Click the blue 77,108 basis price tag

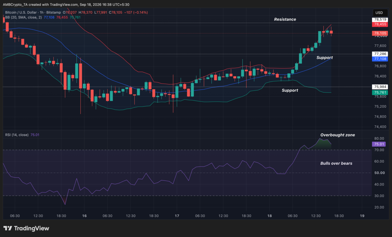coord(379,59)
